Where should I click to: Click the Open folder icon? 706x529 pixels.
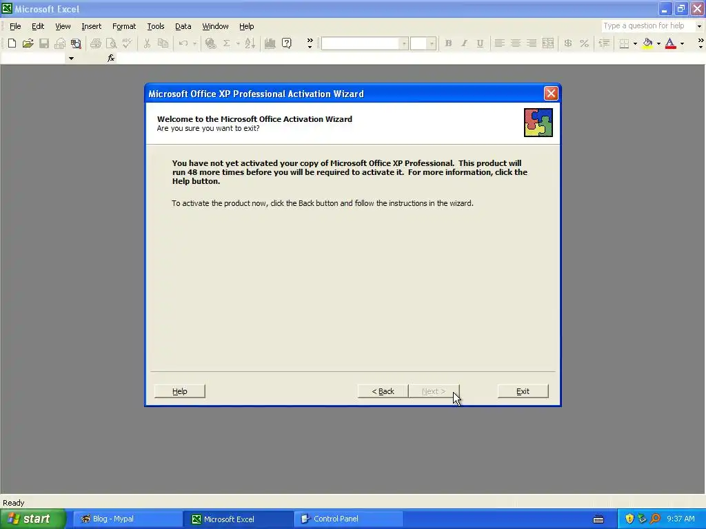click(28, 43)
